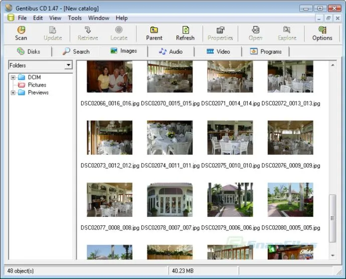Click the Refresh toolbar icon
This screenshot has width=346, height=279.
(x=186, y=30)
